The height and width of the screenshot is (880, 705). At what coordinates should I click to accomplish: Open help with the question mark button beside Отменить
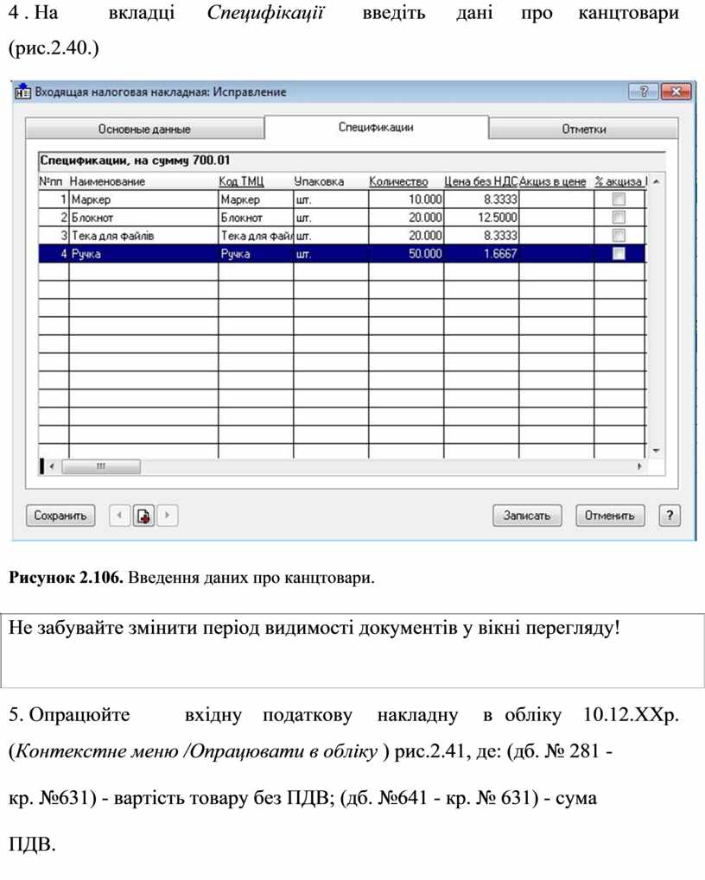[x=670, y=516]
